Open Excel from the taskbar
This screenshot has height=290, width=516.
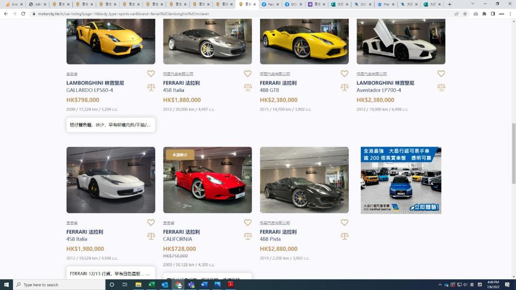tap(151, 285)
